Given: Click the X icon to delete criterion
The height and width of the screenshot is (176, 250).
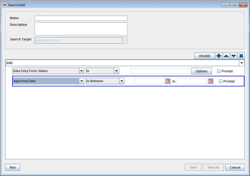Looking at the screenshot, I should [241, 56].
